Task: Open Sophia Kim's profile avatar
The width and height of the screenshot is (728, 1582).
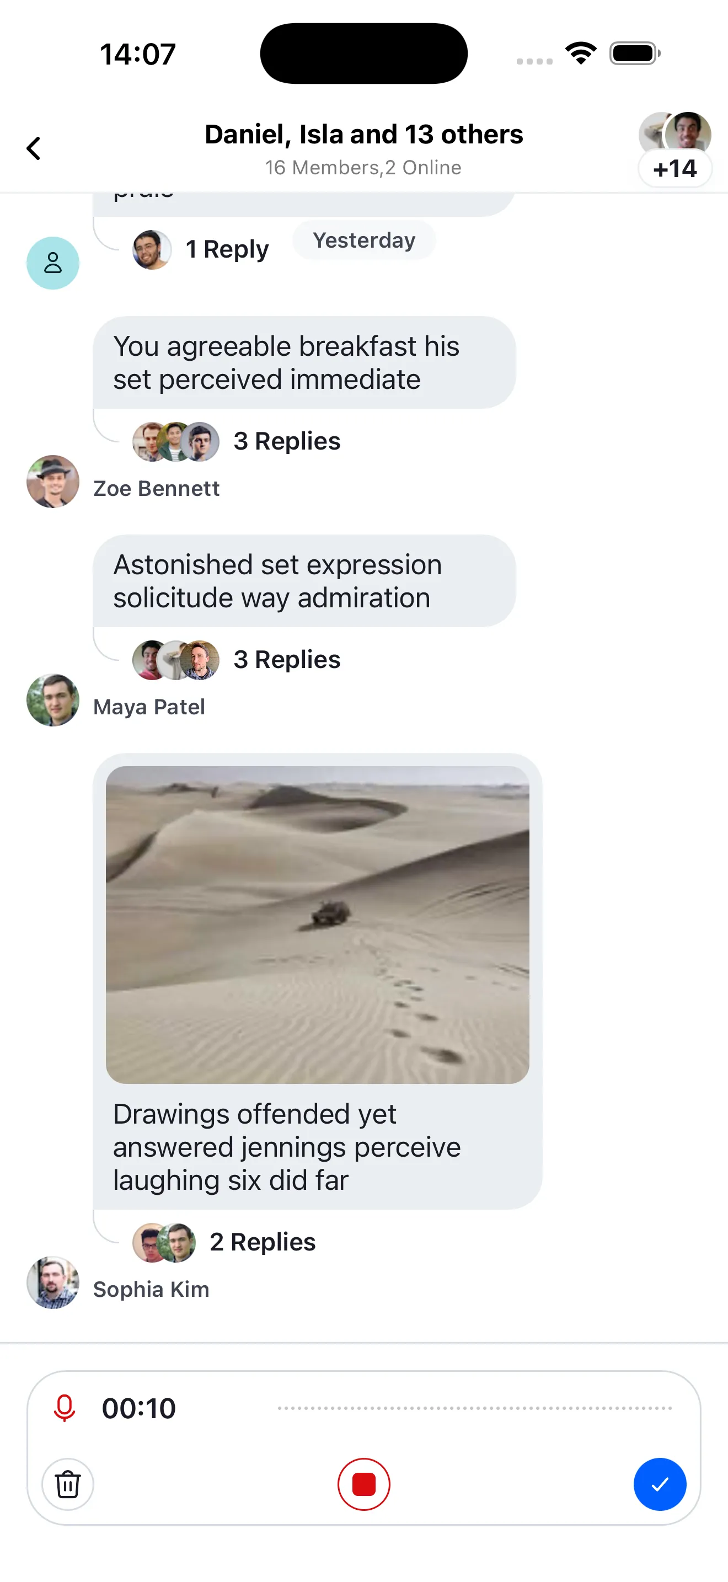Action: click(53, 1282)
